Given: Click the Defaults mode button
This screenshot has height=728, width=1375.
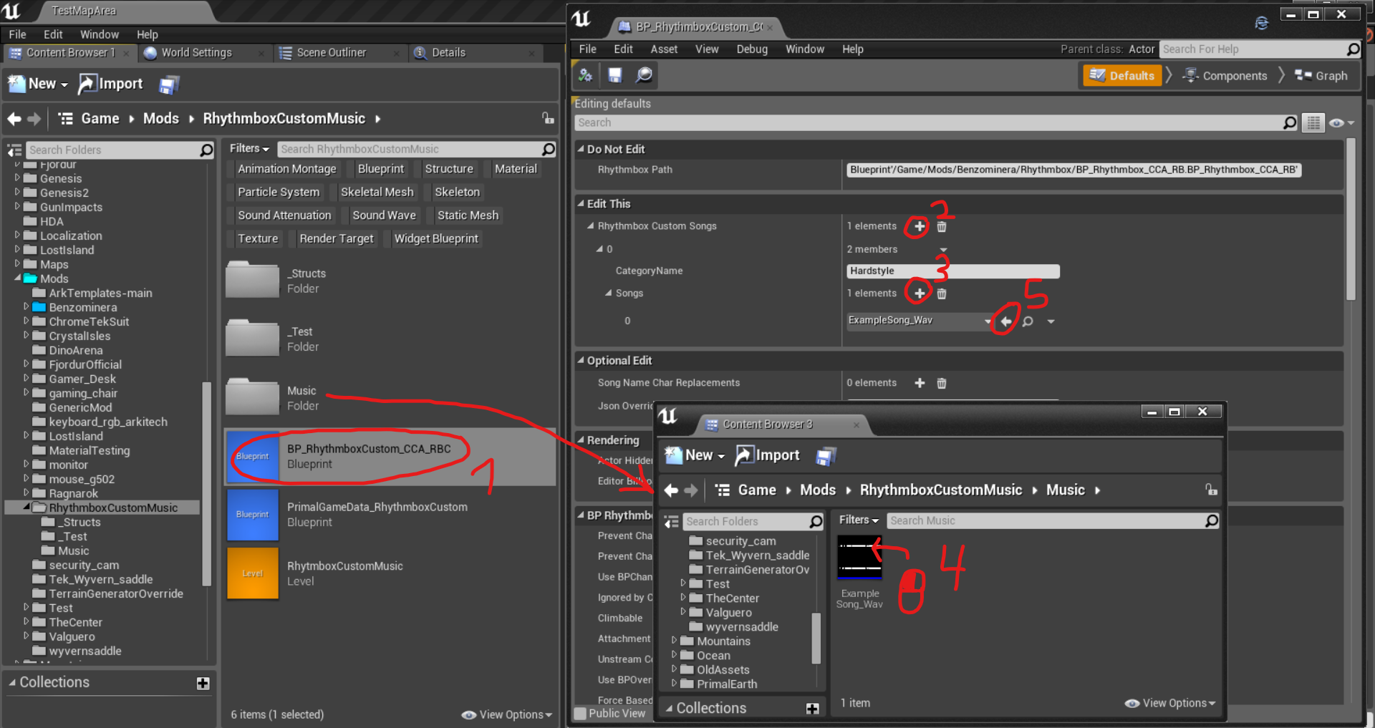Looking at the screenshot, I should coord(1121,76).
